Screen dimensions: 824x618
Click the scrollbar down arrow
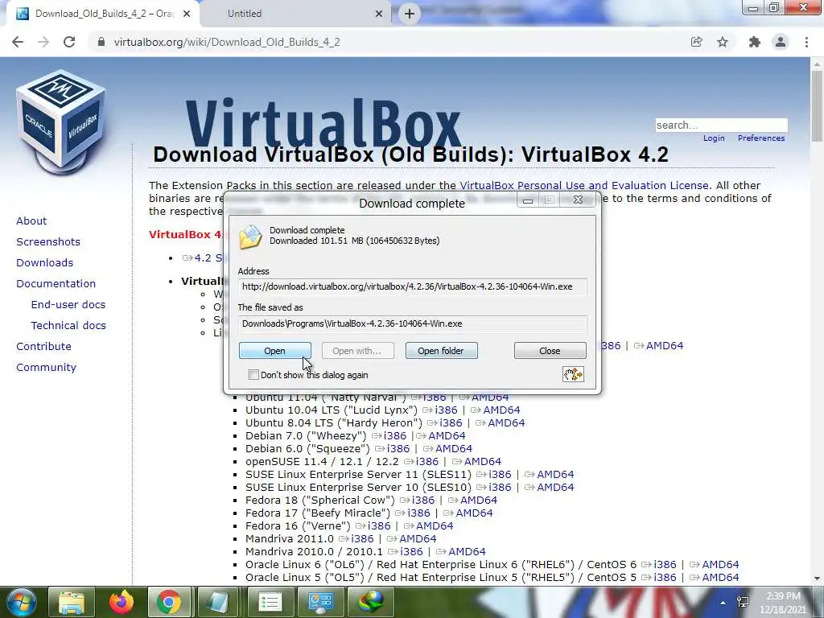coord(817,578)
